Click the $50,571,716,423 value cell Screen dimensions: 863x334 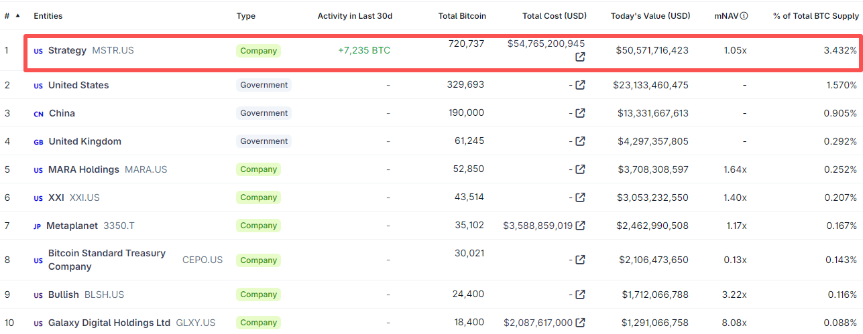pyautogui.click(x=652, y=50)
